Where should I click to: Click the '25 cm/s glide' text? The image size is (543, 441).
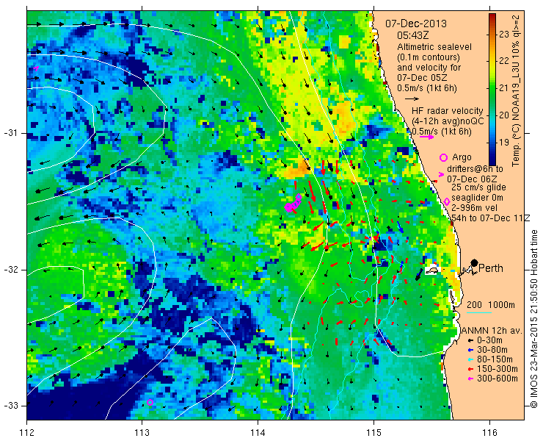click(479, 187)
